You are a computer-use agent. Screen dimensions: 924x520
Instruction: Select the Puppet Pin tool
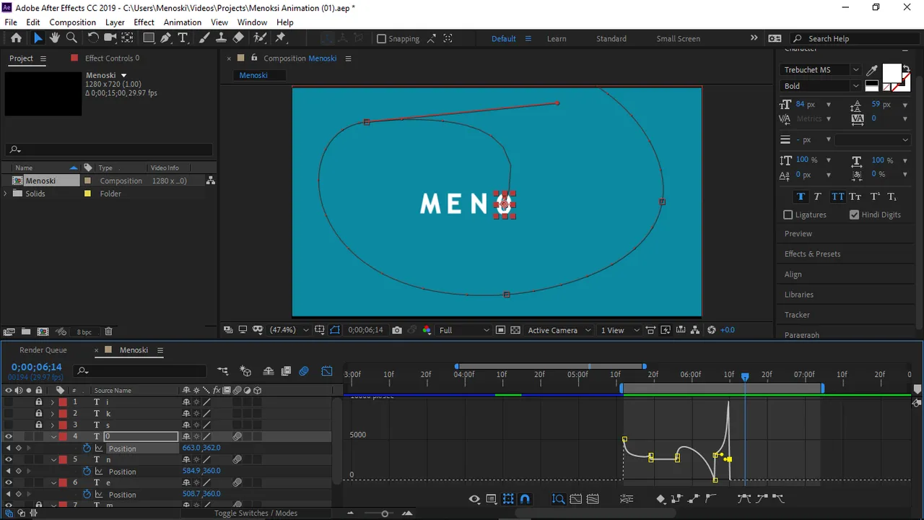click(x=281, y=38)
